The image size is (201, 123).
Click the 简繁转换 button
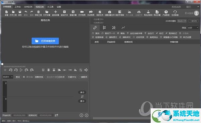pos(39,77)
